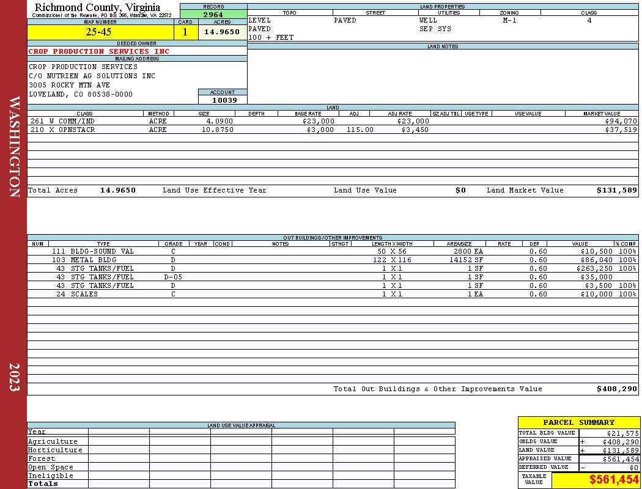Select deeded owner CROP PRODUCTION SERVICES INC

[x=98, y=51]
